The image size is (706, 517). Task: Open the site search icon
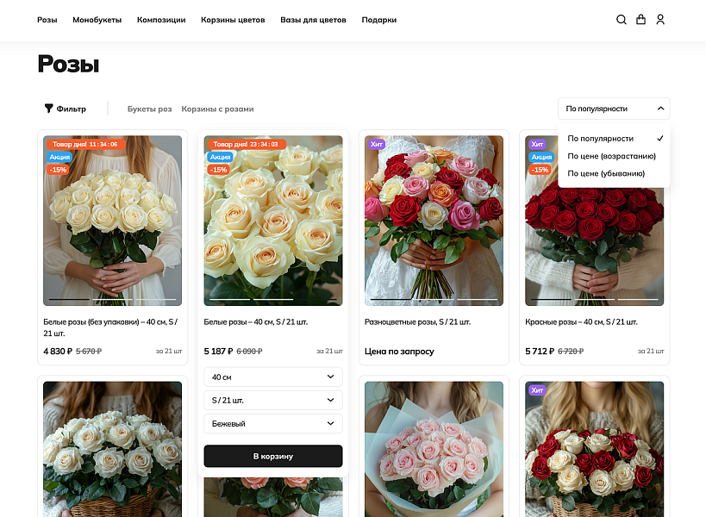point(621,19)
